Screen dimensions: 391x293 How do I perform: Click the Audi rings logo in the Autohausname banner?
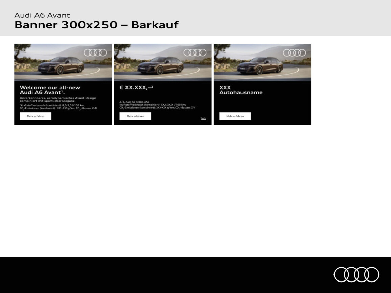tap(294, 53)
